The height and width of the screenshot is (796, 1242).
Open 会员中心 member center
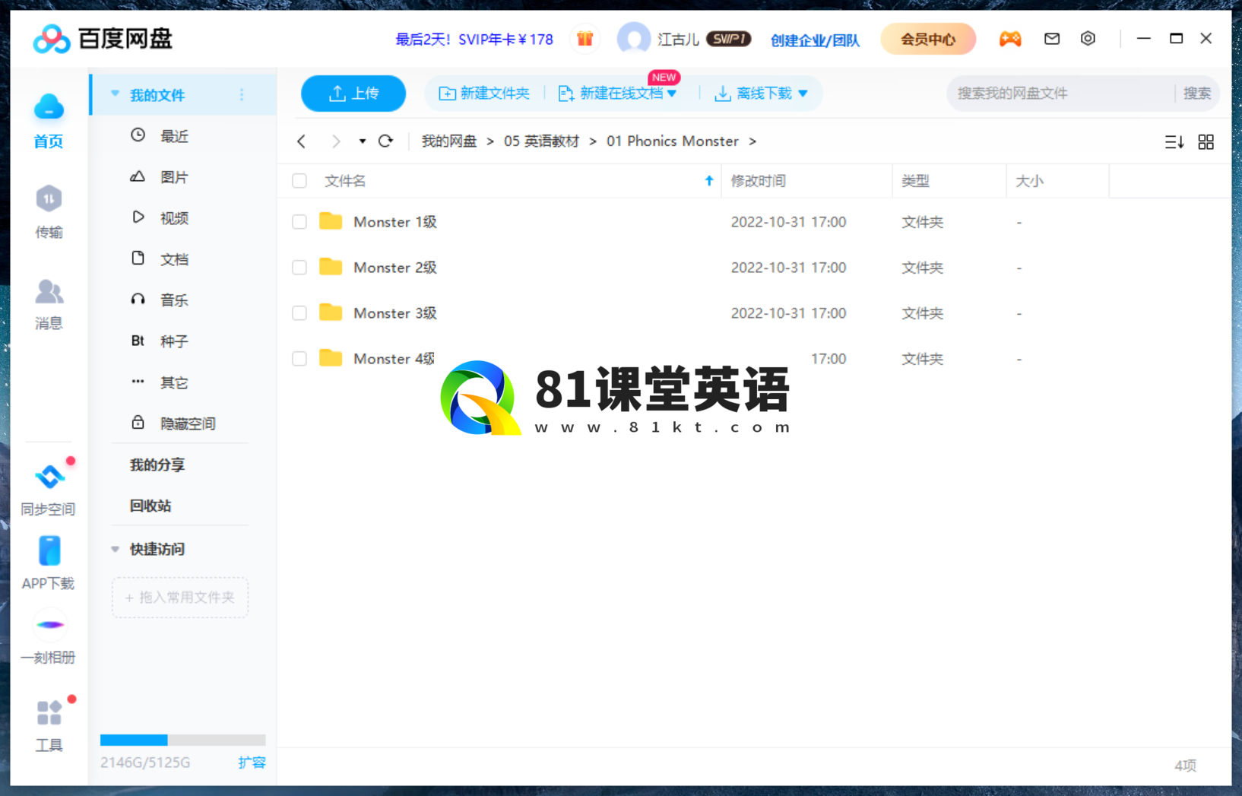coord(928,39)
